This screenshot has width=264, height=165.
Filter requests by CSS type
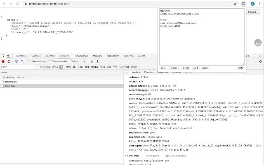(80, 67)
